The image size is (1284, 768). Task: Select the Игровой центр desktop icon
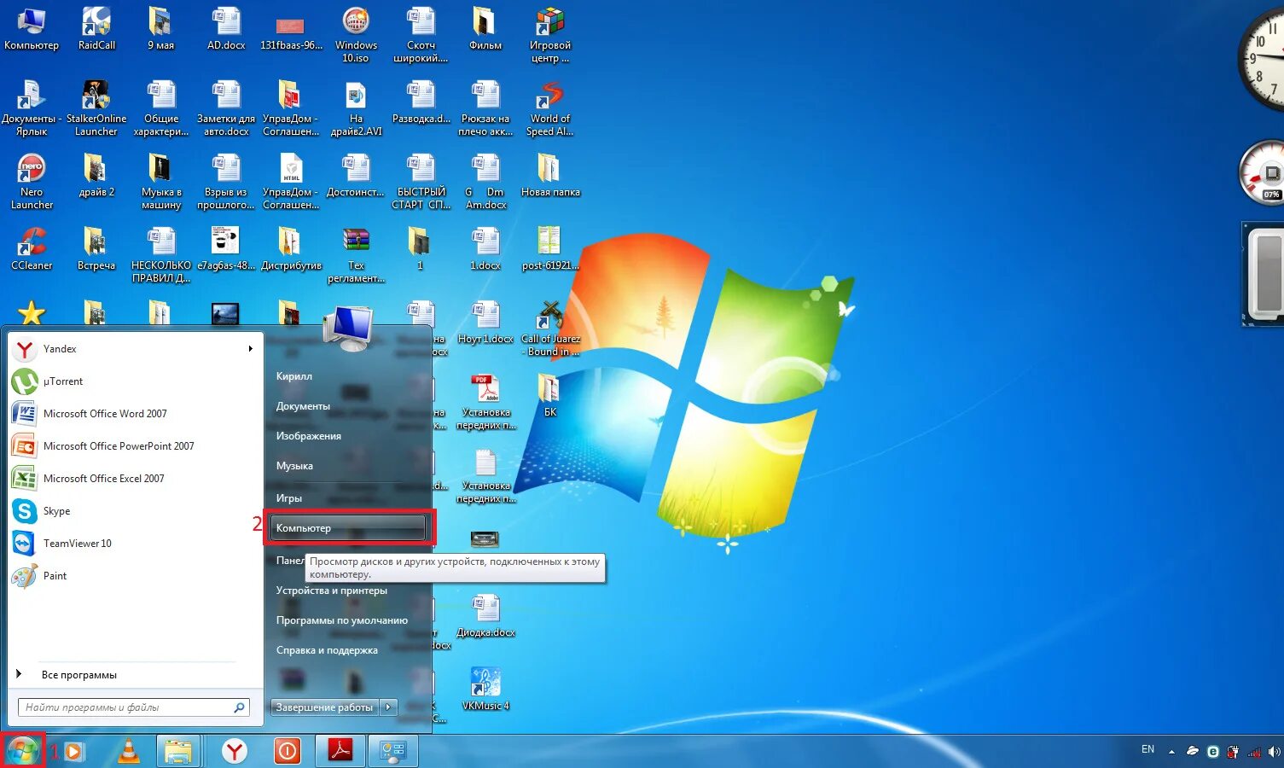(x=550, y=35)
